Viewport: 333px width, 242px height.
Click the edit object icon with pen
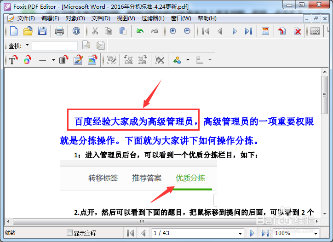click(112, 60)
